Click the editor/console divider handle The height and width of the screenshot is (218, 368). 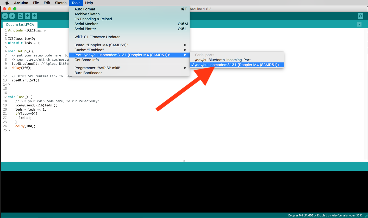(x=184, y=161)
